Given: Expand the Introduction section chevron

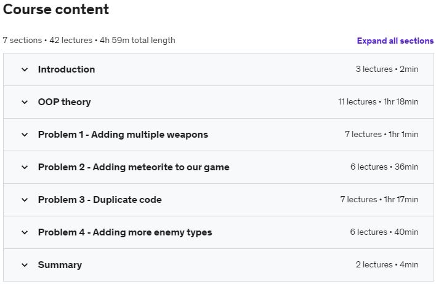Looking at the screenshot, I should point(25,69).
